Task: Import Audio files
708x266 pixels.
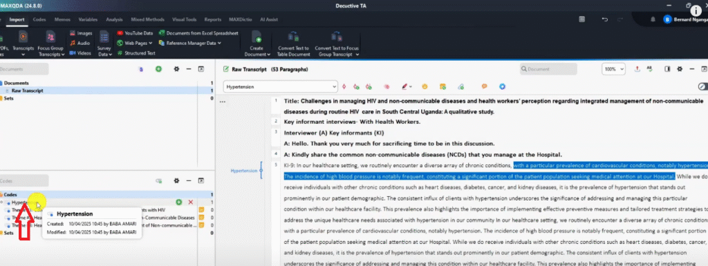Action: (80, 43)
